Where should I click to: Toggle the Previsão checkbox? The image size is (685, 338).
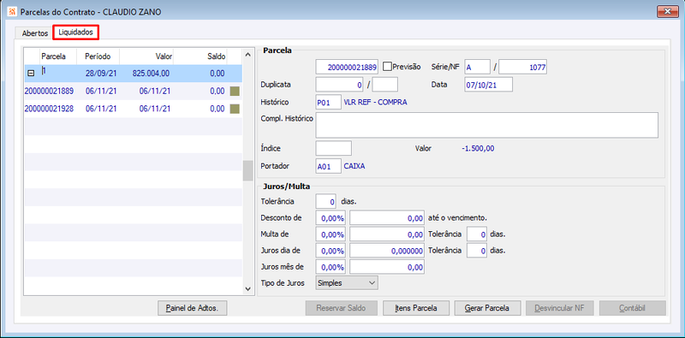(x=387, y=67)
